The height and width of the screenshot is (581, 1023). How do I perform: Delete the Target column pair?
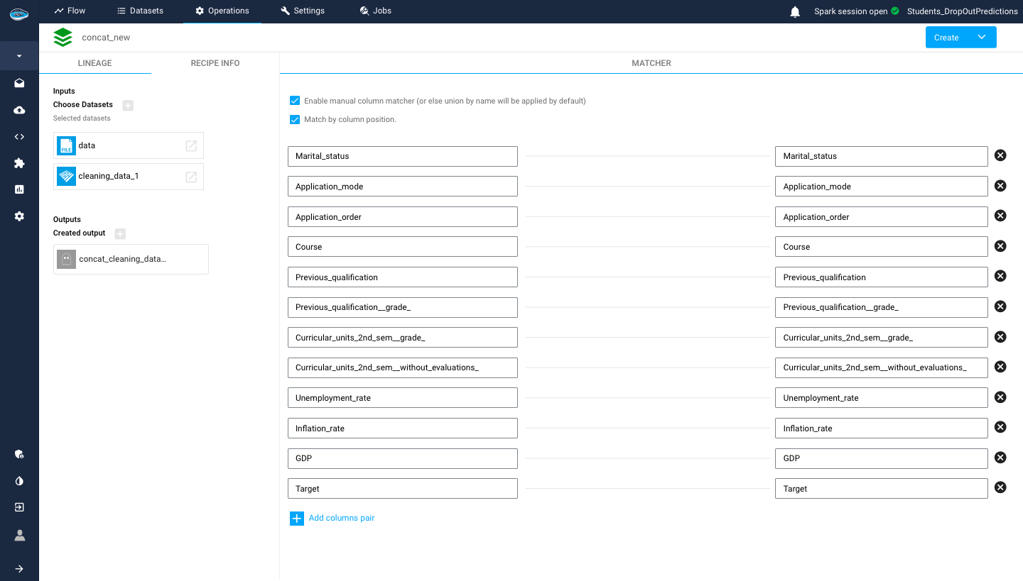[1000, 488]
